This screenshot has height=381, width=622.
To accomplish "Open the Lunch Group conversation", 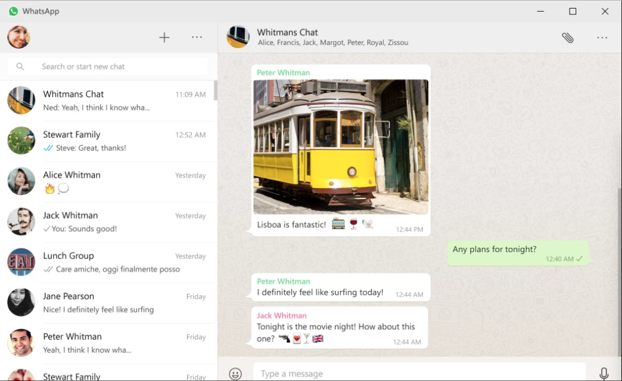I will (x=107, y=263).
